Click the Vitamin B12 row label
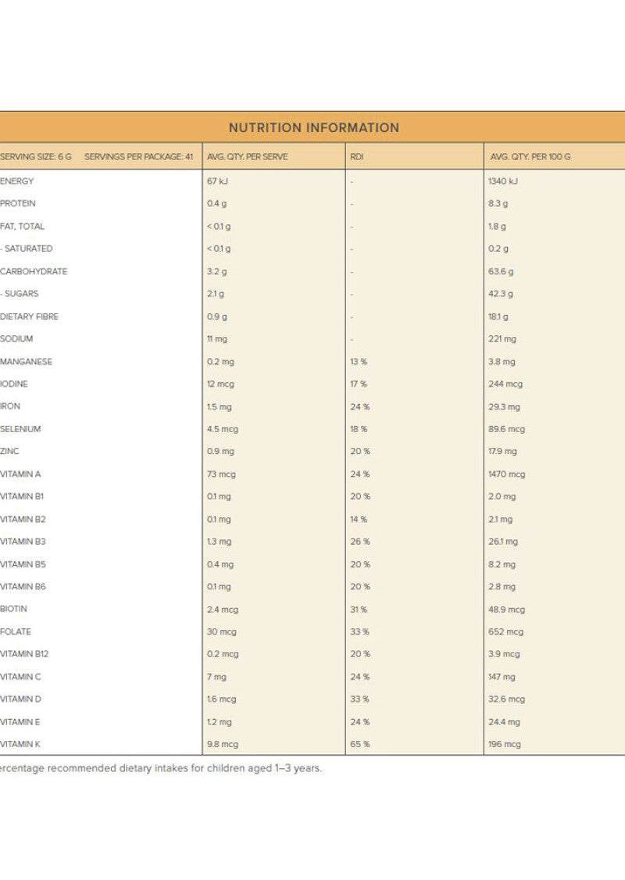 pyautogui.click(x=24, y=653)
